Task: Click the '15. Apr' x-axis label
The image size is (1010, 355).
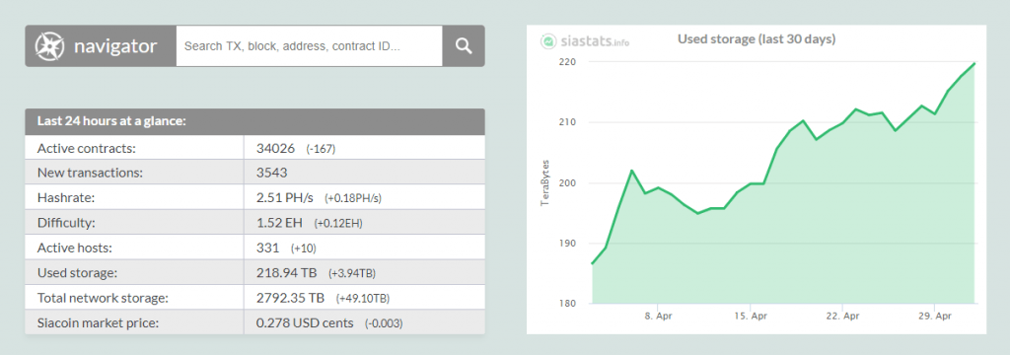Action: (751, 317)
